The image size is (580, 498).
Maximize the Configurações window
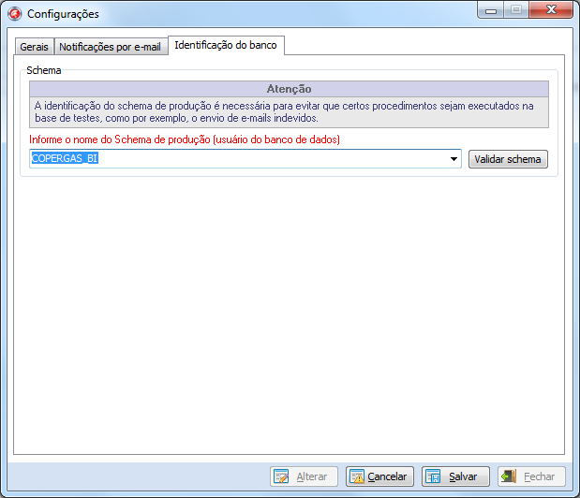point(515,10)
